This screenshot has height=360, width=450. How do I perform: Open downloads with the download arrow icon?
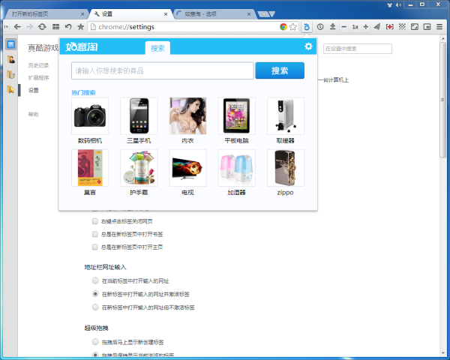pos(332,27)
